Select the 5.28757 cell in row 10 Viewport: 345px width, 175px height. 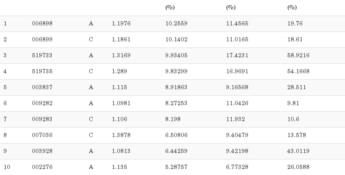point(176,167)
